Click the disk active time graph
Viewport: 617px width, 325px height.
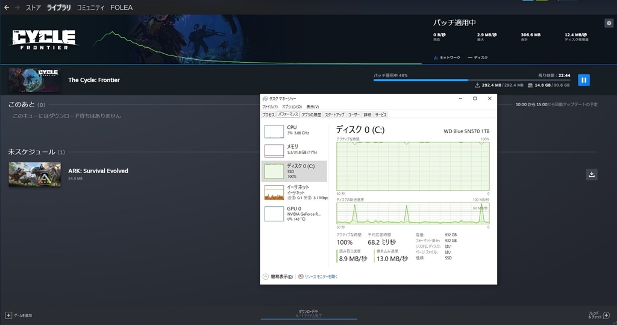413,166
